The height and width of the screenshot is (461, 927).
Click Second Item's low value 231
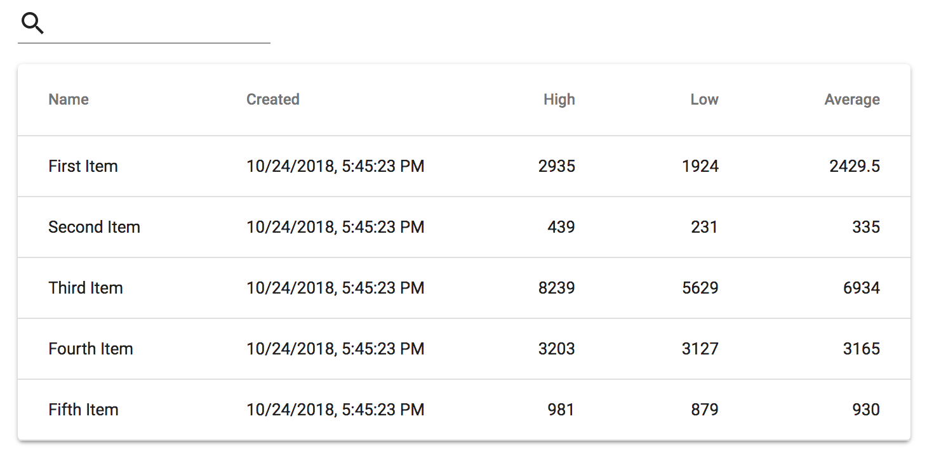(704, 227)
